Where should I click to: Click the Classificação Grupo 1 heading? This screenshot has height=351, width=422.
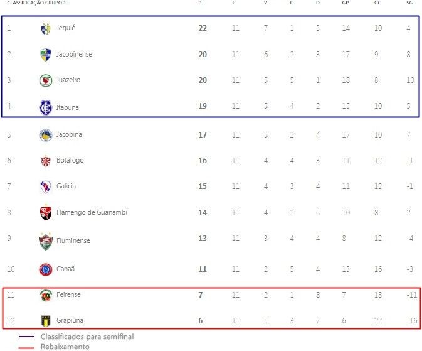click(36, 3)
